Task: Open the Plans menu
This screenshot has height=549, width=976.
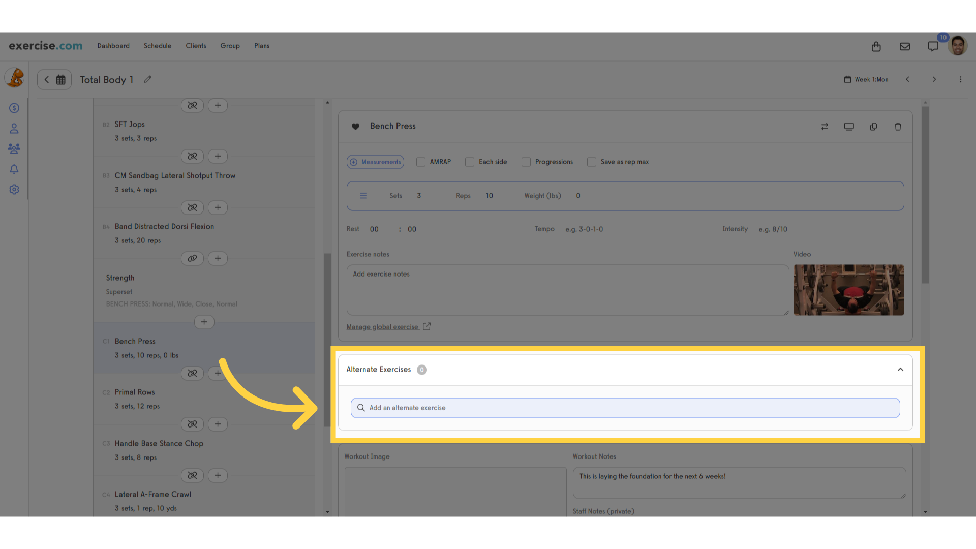Action: [262, 46]
